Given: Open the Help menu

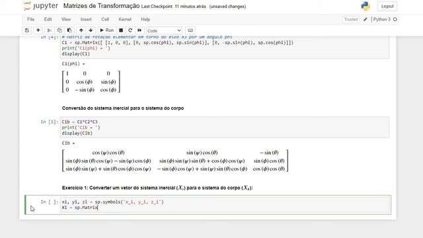Looking at the screenshot, I should tap(145, 19).
